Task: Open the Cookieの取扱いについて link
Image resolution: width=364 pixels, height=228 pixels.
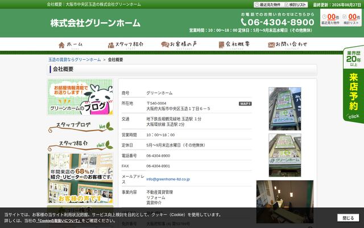Action: click(59, 221)
